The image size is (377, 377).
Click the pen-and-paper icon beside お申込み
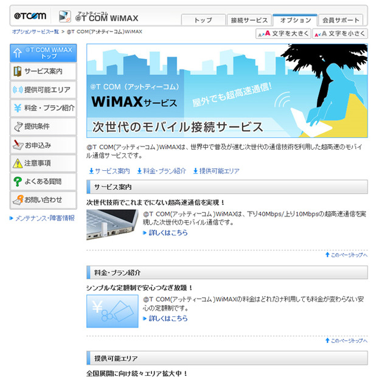tap(18, 145)
